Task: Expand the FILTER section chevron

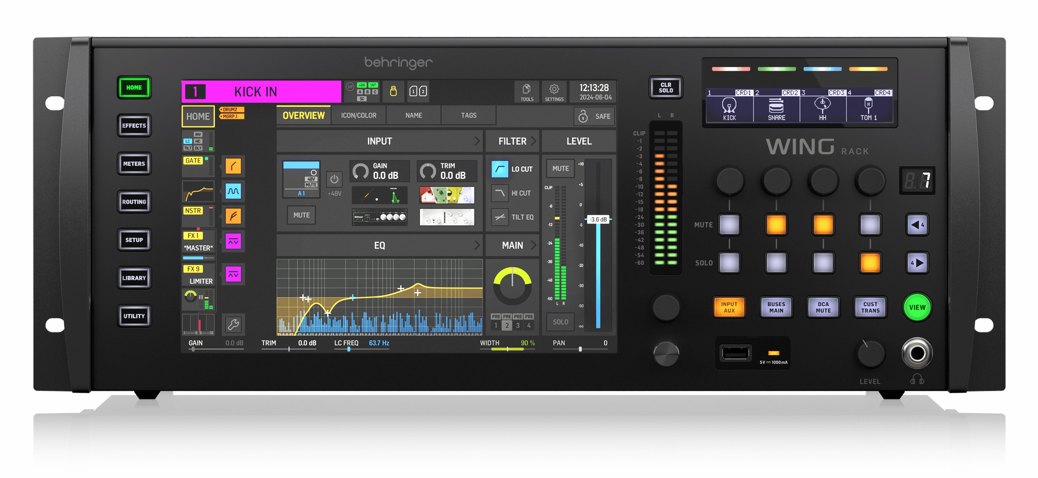Action: tap(533, 141)
